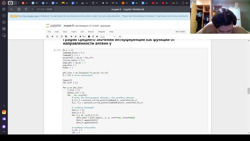Open the sidebar screenshot tool icon
The image size is (250, 141).
pyautogui.click(x=4, y=35)
